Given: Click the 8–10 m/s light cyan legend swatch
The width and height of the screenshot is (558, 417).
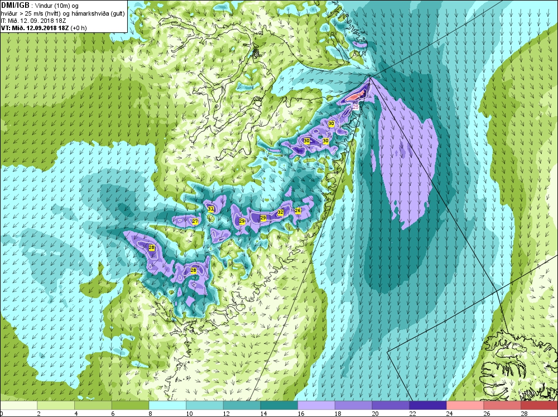Looking at the screenshot, I should pyautogui.click(x=167, y=405).
